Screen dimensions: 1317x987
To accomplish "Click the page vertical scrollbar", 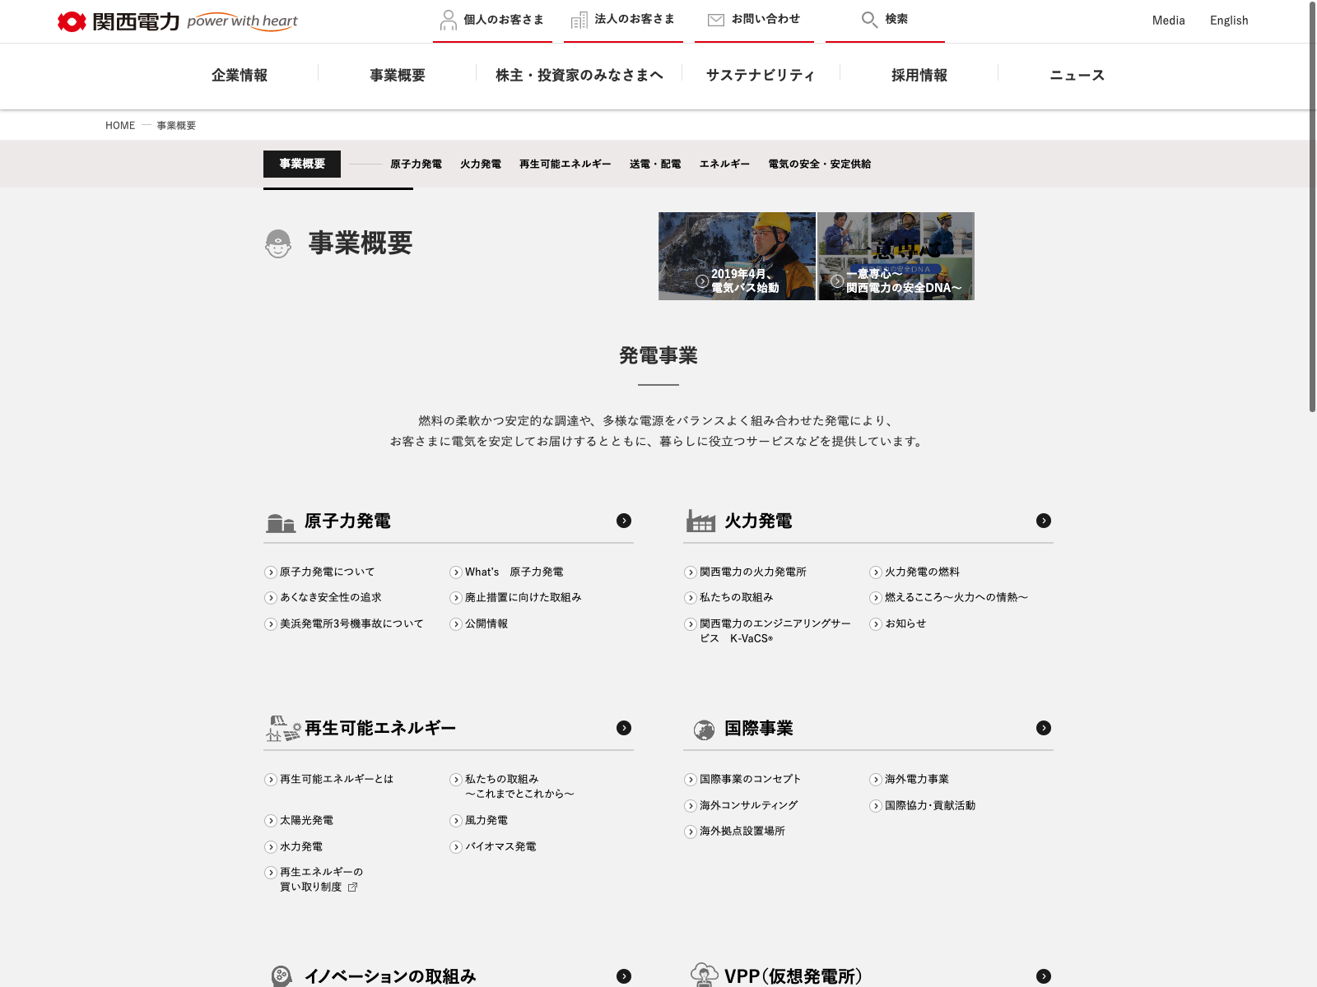I will pyautogui.click(x=1312, y=206).
